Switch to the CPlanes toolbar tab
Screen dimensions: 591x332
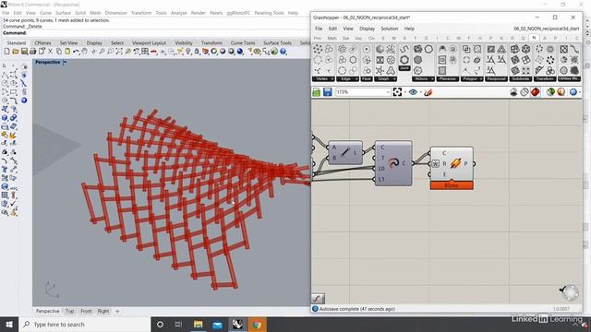point(42,43)
